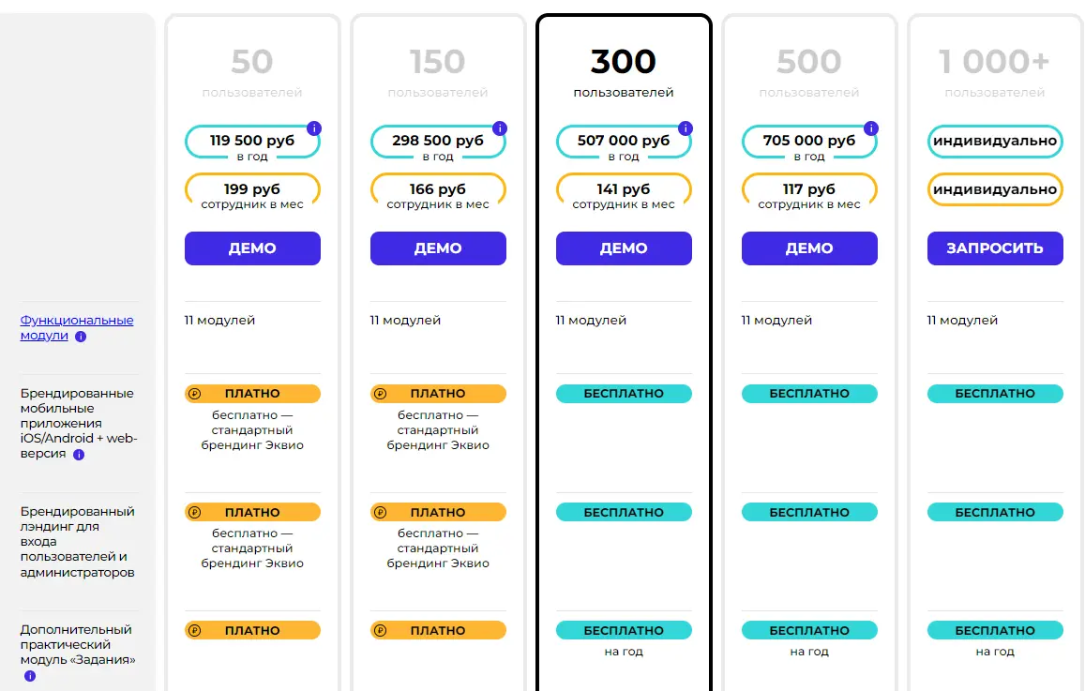Show info icon under модуль «Задания»

click(30, 676)
